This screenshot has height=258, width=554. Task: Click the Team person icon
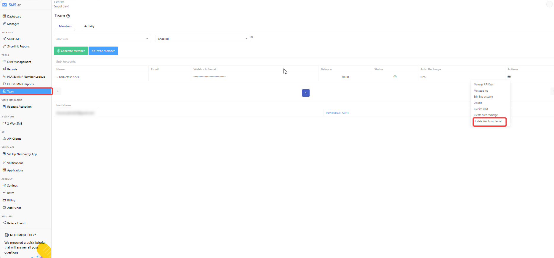click(4, 91)
